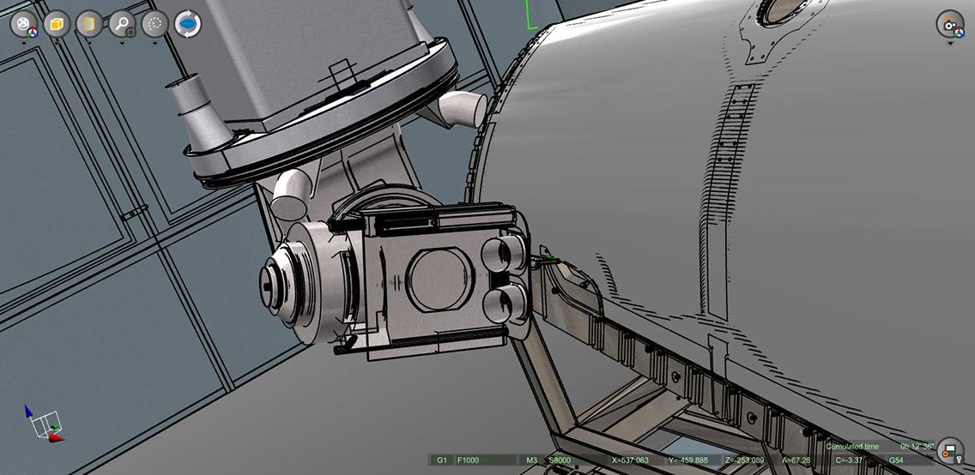
Task: Click the blue rotate view icon
Action: (188, 24)
